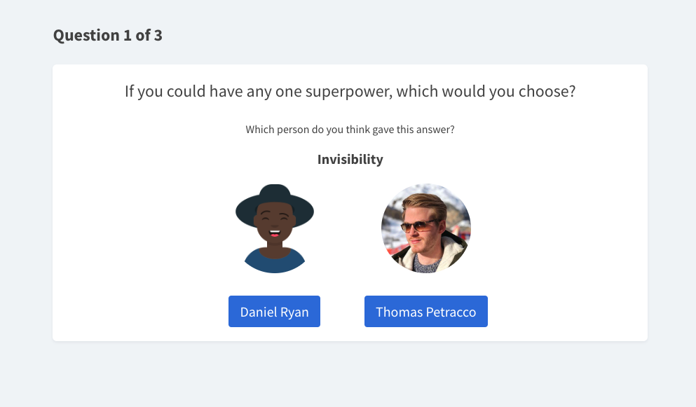Tap the cartoon avatar's smiling face
Viewport: 696px width, 407px height.
coord(275,232)
